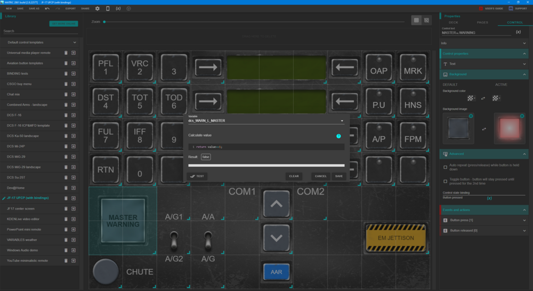Click TEST button in dialog
The height and width of the screenshot is (291, 533).
[x=197, y=176]
